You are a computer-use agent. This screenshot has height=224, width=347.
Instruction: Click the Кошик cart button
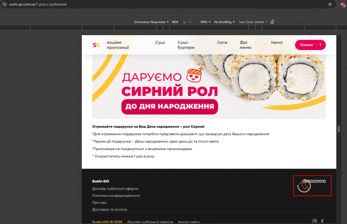click(x=310, y=45)
